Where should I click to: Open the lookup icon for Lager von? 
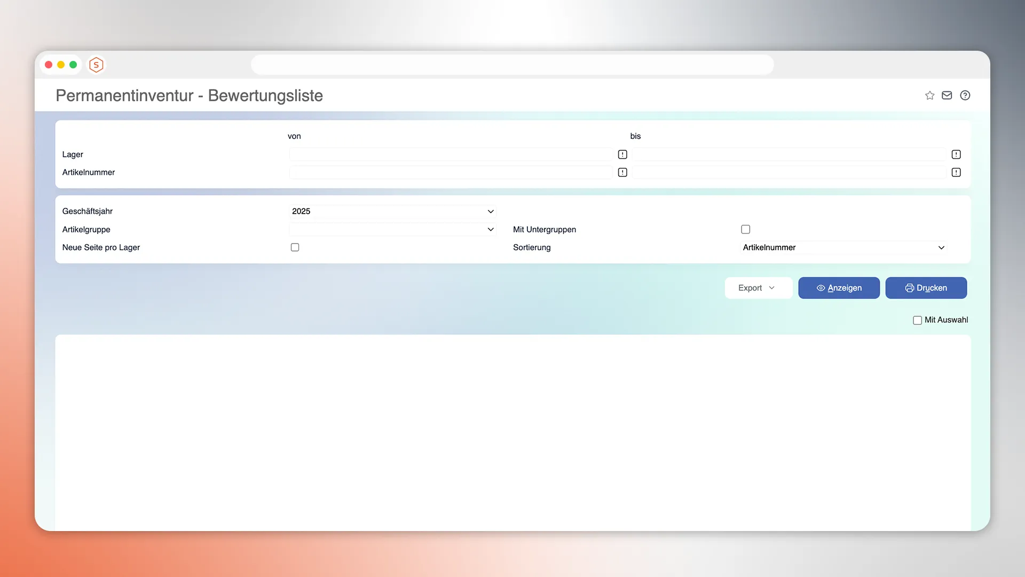click(x=622, y=154)
